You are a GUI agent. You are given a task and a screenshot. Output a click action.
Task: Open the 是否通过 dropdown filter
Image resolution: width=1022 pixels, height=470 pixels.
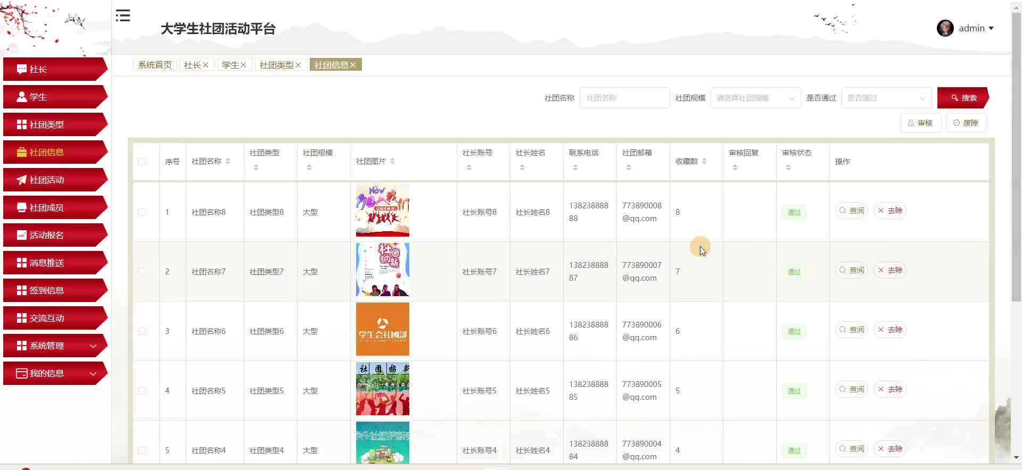[x=886, y=98]
